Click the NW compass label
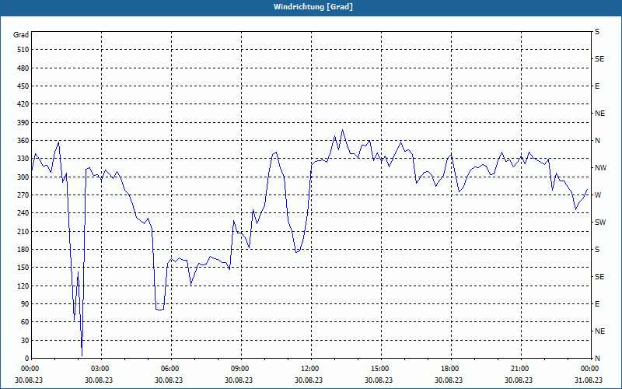 [600, 168]
